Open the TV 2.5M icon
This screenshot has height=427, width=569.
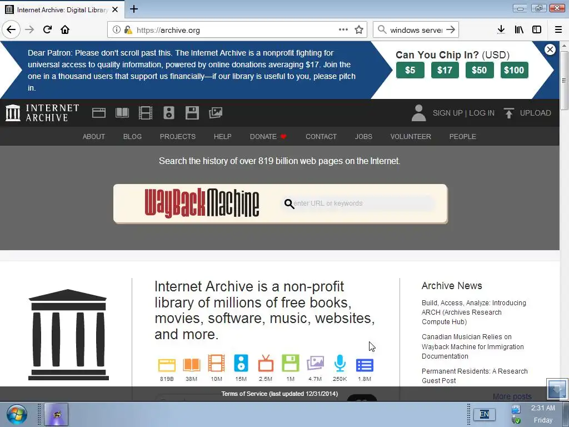coord(266,365)
